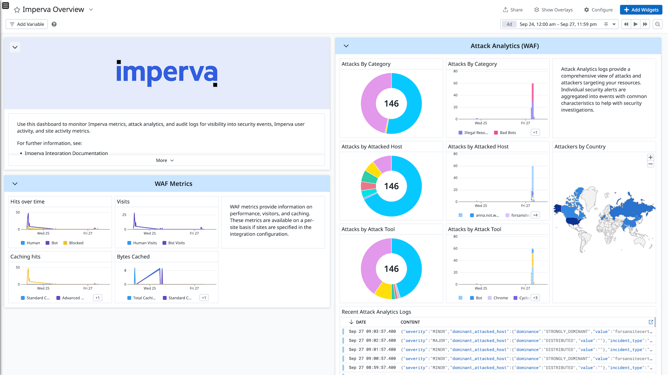Collapse the Attack Analytics (WAF) group
668x375 pixels.
click(x=346, y=46)
